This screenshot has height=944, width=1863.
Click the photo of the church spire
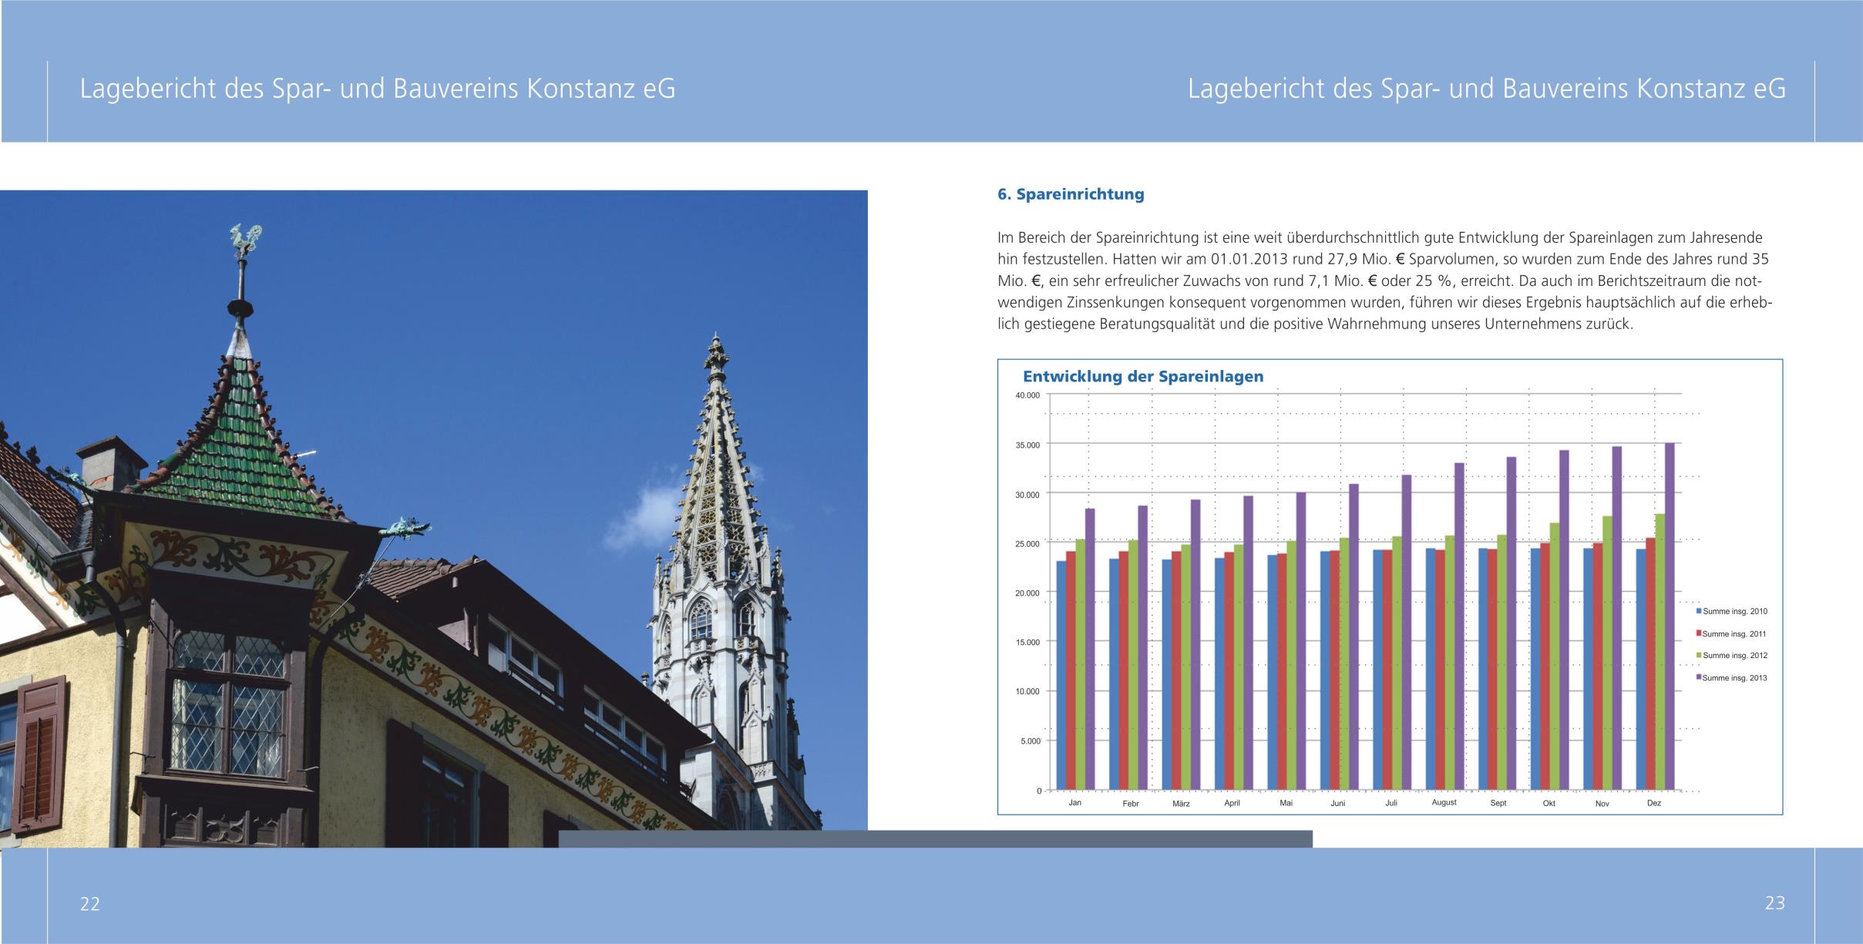tap(434, 519)
